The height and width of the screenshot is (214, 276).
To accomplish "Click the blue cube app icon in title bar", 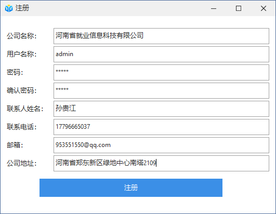I will 9,8.
